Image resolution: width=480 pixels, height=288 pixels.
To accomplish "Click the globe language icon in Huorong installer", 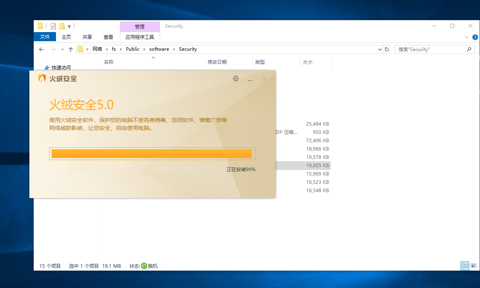I will 236,78.
